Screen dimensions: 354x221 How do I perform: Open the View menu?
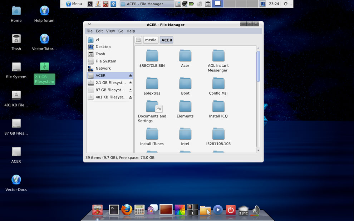coord(110,31)
